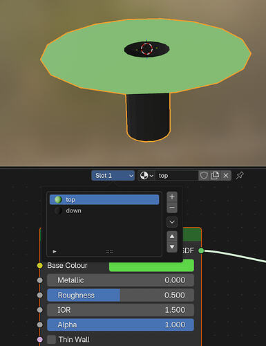Click the purple Thin Wall socket

click(40, 340)
